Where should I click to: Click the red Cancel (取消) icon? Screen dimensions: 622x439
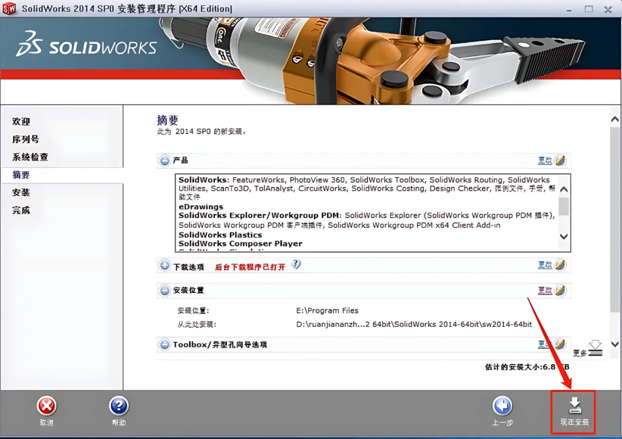click(x=47, y=406)
